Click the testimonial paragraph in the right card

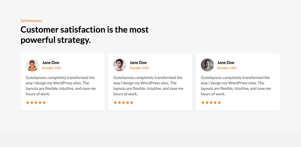pos(236,86)
